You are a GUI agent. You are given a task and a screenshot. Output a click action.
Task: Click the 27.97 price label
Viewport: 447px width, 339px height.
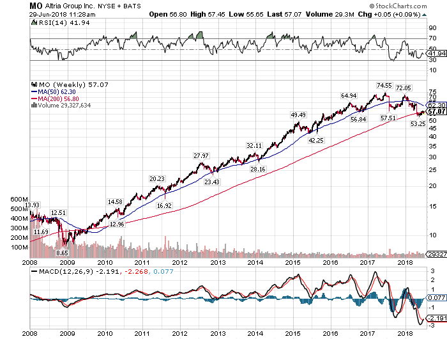[201, 155]
